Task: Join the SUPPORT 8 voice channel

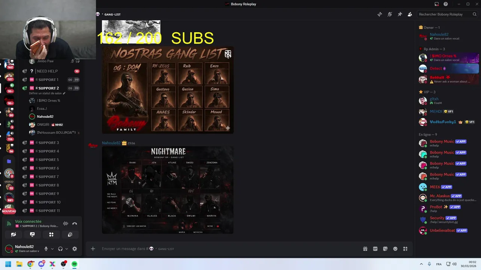Action: point(50,185)
